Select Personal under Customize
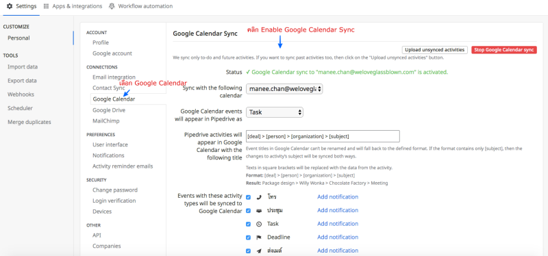 [x=19, y=38]
